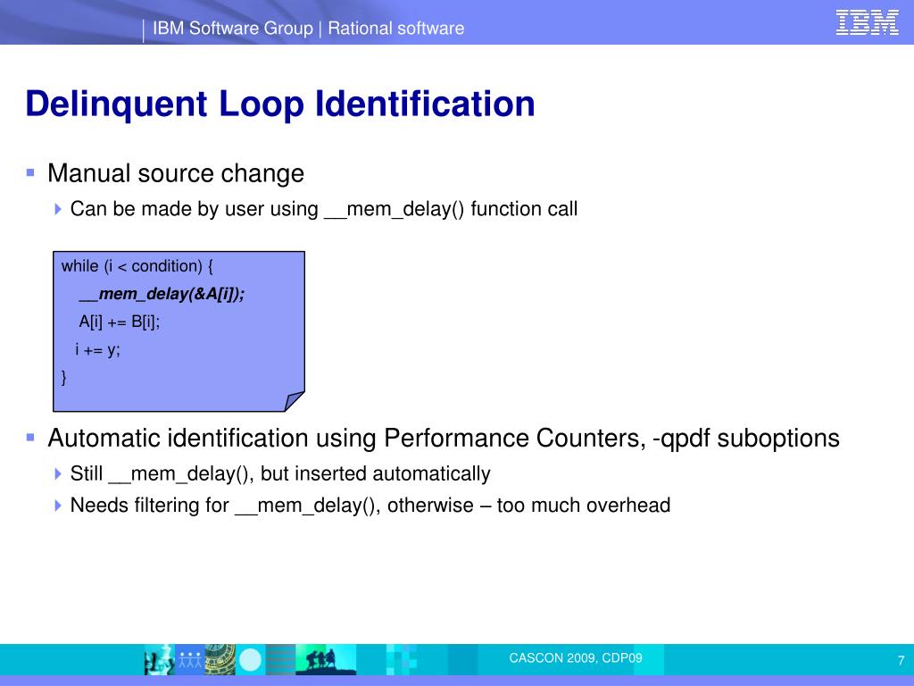Screen dimensions: 914x686
Task: Click the 'CASCON 2009, CDP09' footer text
Action: (576, 658)
